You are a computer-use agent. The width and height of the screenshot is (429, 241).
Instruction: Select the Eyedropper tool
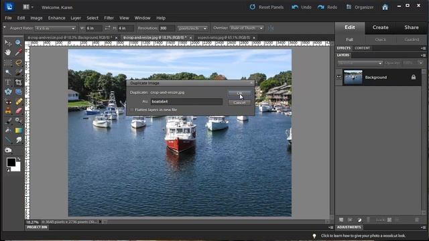click(18, 52)
